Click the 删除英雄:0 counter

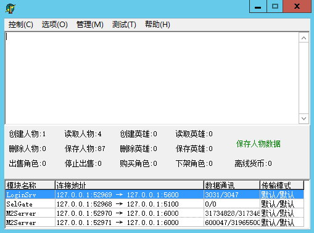click(x=139, y=149)
